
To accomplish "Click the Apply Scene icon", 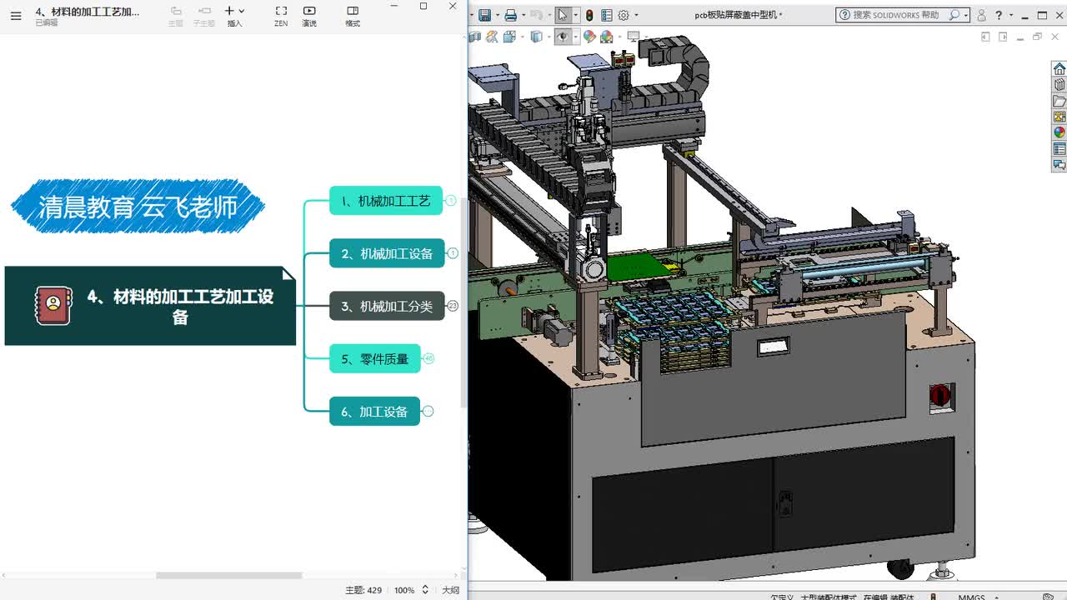I will click(606, 37).
